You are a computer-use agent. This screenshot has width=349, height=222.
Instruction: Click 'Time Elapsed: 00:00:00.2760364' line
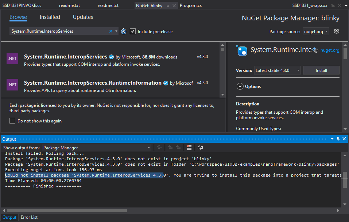tap(43, 181)
